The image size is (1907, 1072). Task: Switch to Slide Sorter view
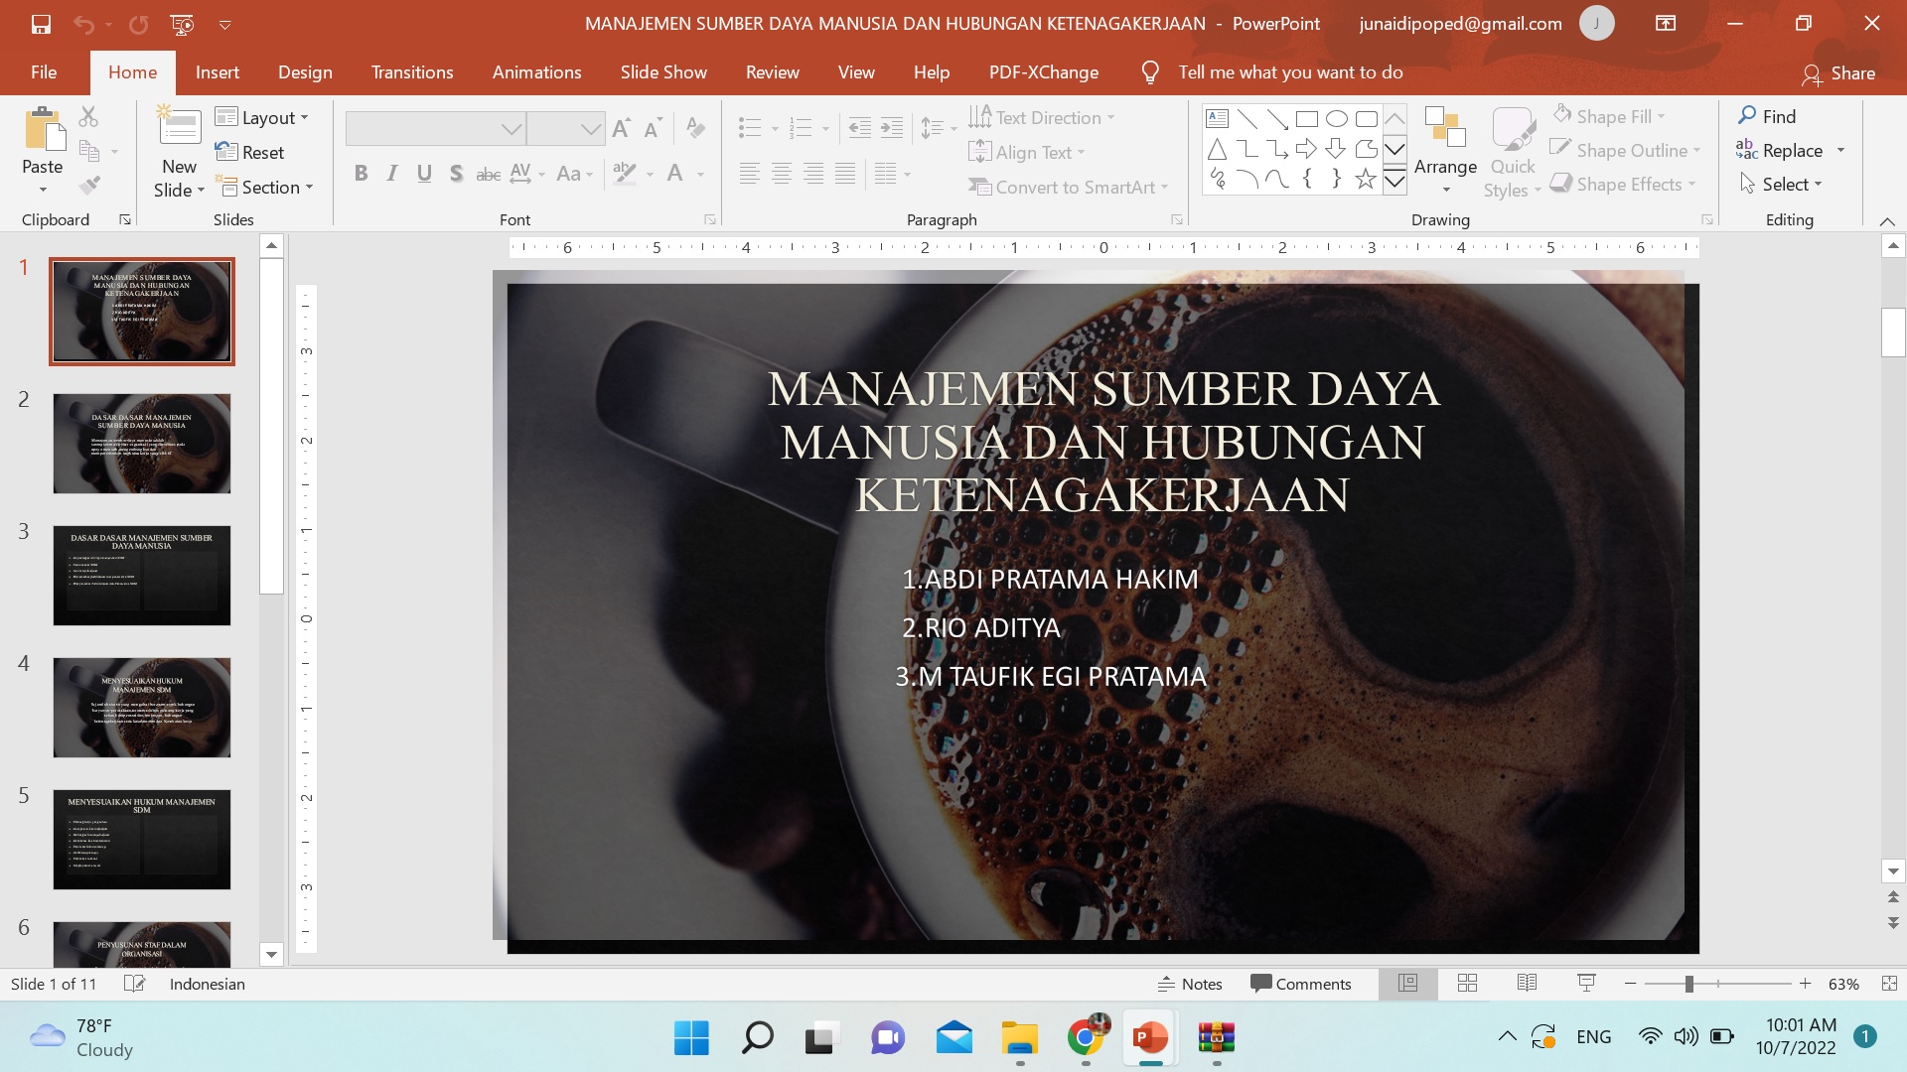pos(1467,984)
